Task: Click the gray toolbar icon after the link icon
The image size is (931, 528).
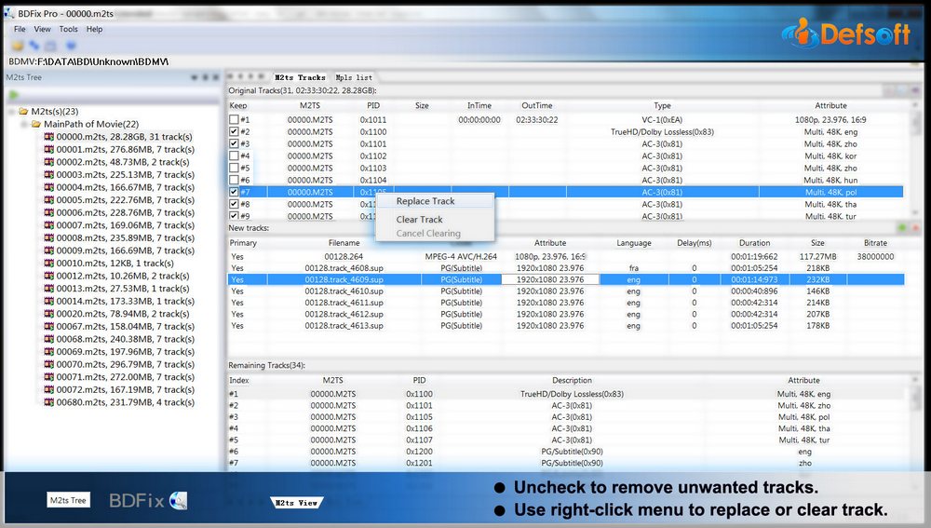Action: pyautogui.click(x=50, y=46)
